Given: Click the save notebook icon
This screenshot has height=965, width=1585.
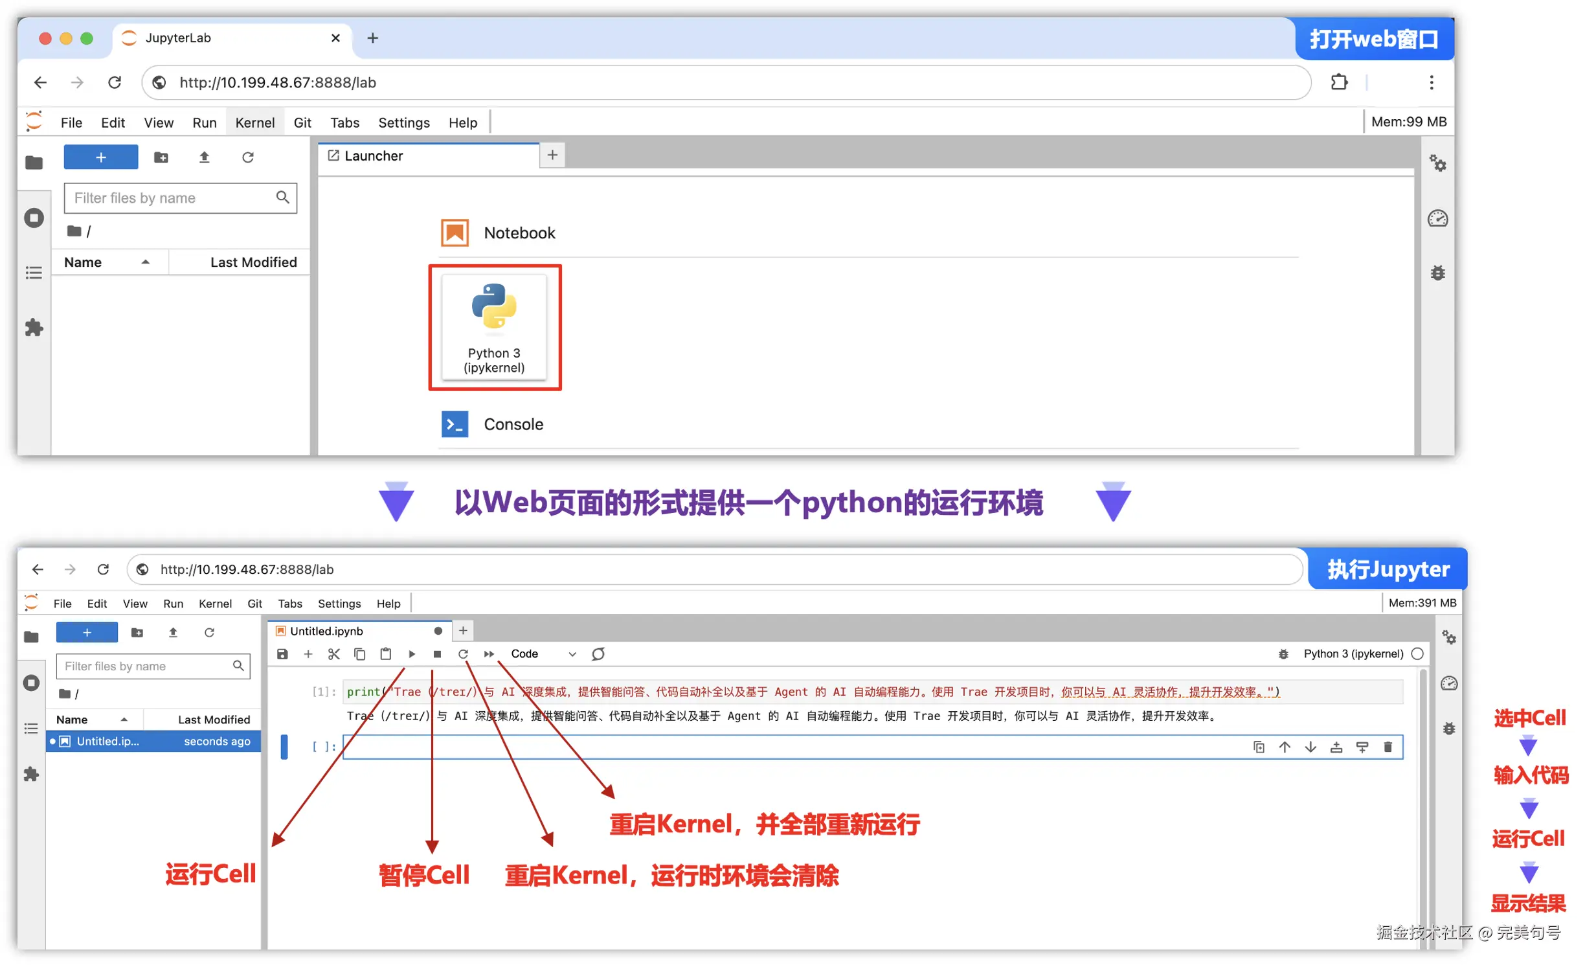Looking at the screenshot, I should 282,654.
